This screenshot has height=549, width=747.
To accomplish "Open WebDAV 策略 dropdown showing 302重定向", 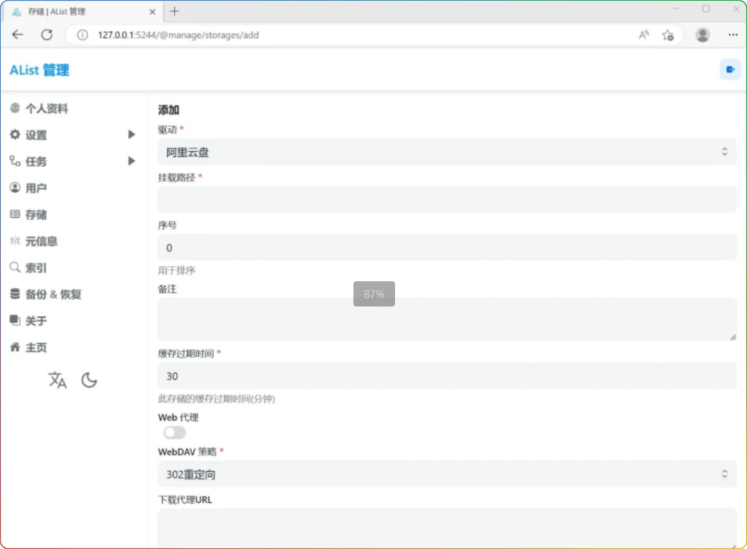I will point(447,475).
